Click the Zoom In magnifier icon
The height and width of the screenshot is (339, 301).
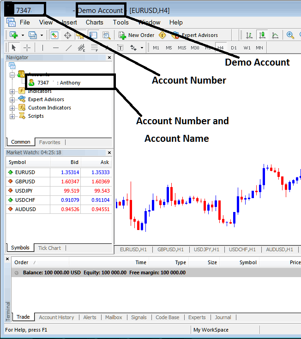coord(290,35)
